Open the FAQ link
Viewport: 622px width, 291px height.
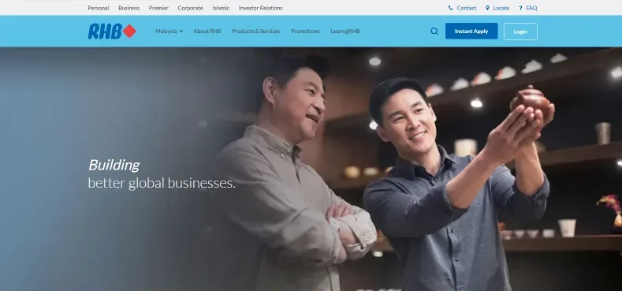tap(531, 8)
